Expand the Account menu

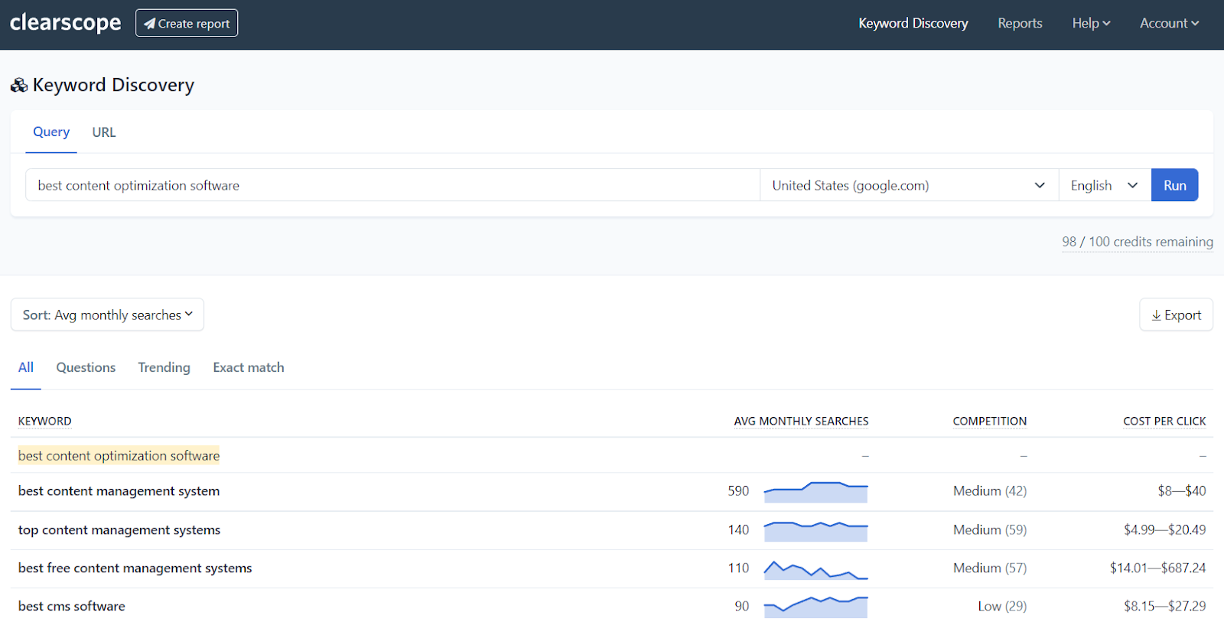(x=1170, y=23)
